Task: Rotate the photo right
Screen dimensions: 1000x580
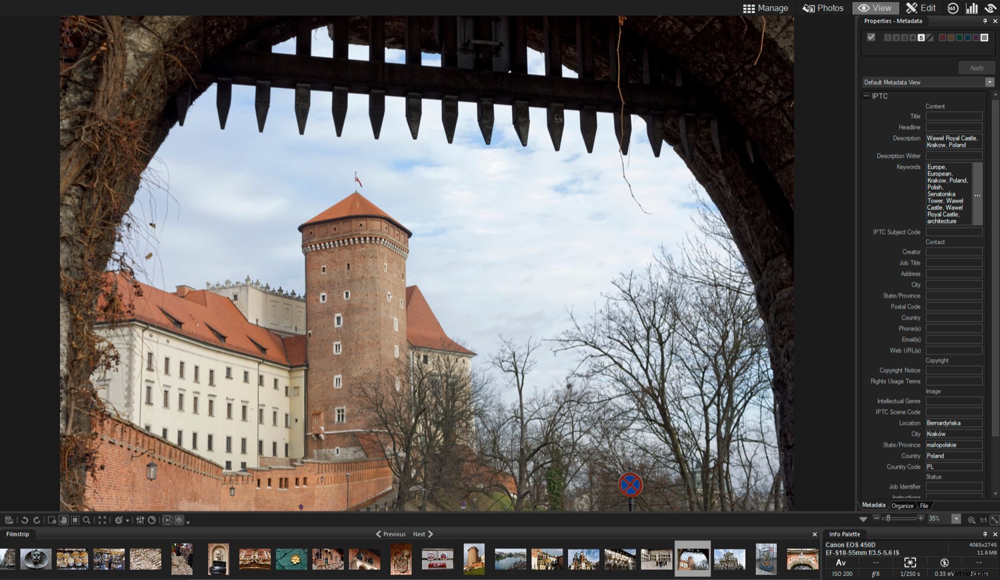Action: click(37, 521)
